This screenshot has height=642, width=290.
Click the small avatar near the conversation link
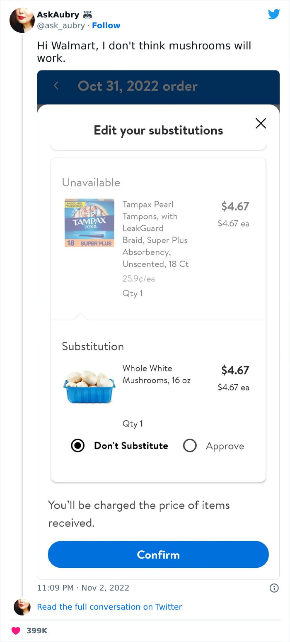(x=22, y=607)
